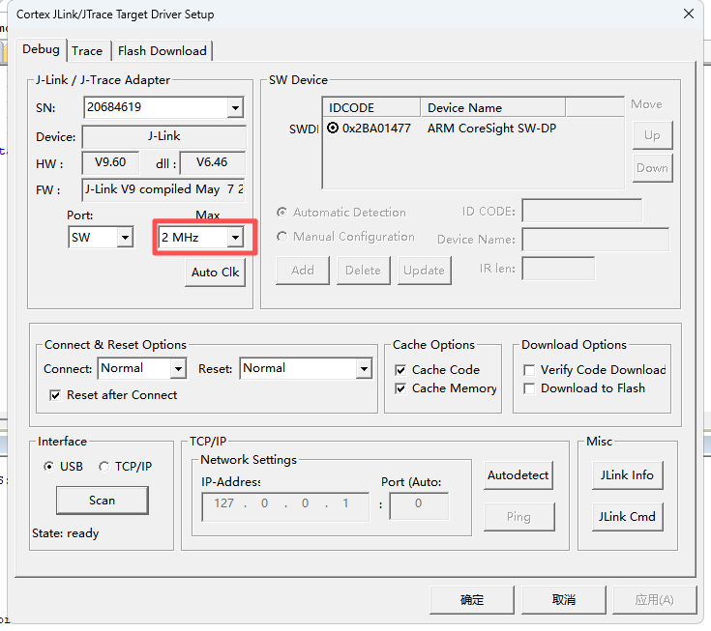Expand the Port SW dropdown
The width and height of the screenshot is (711, 631).
124,237
